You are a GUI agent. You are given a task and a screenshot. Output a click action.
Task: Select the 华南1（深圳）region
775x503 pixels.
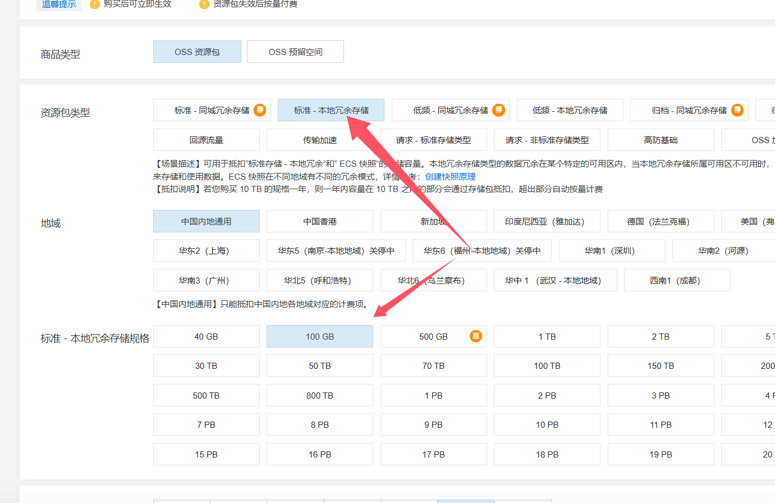[612, 250]
